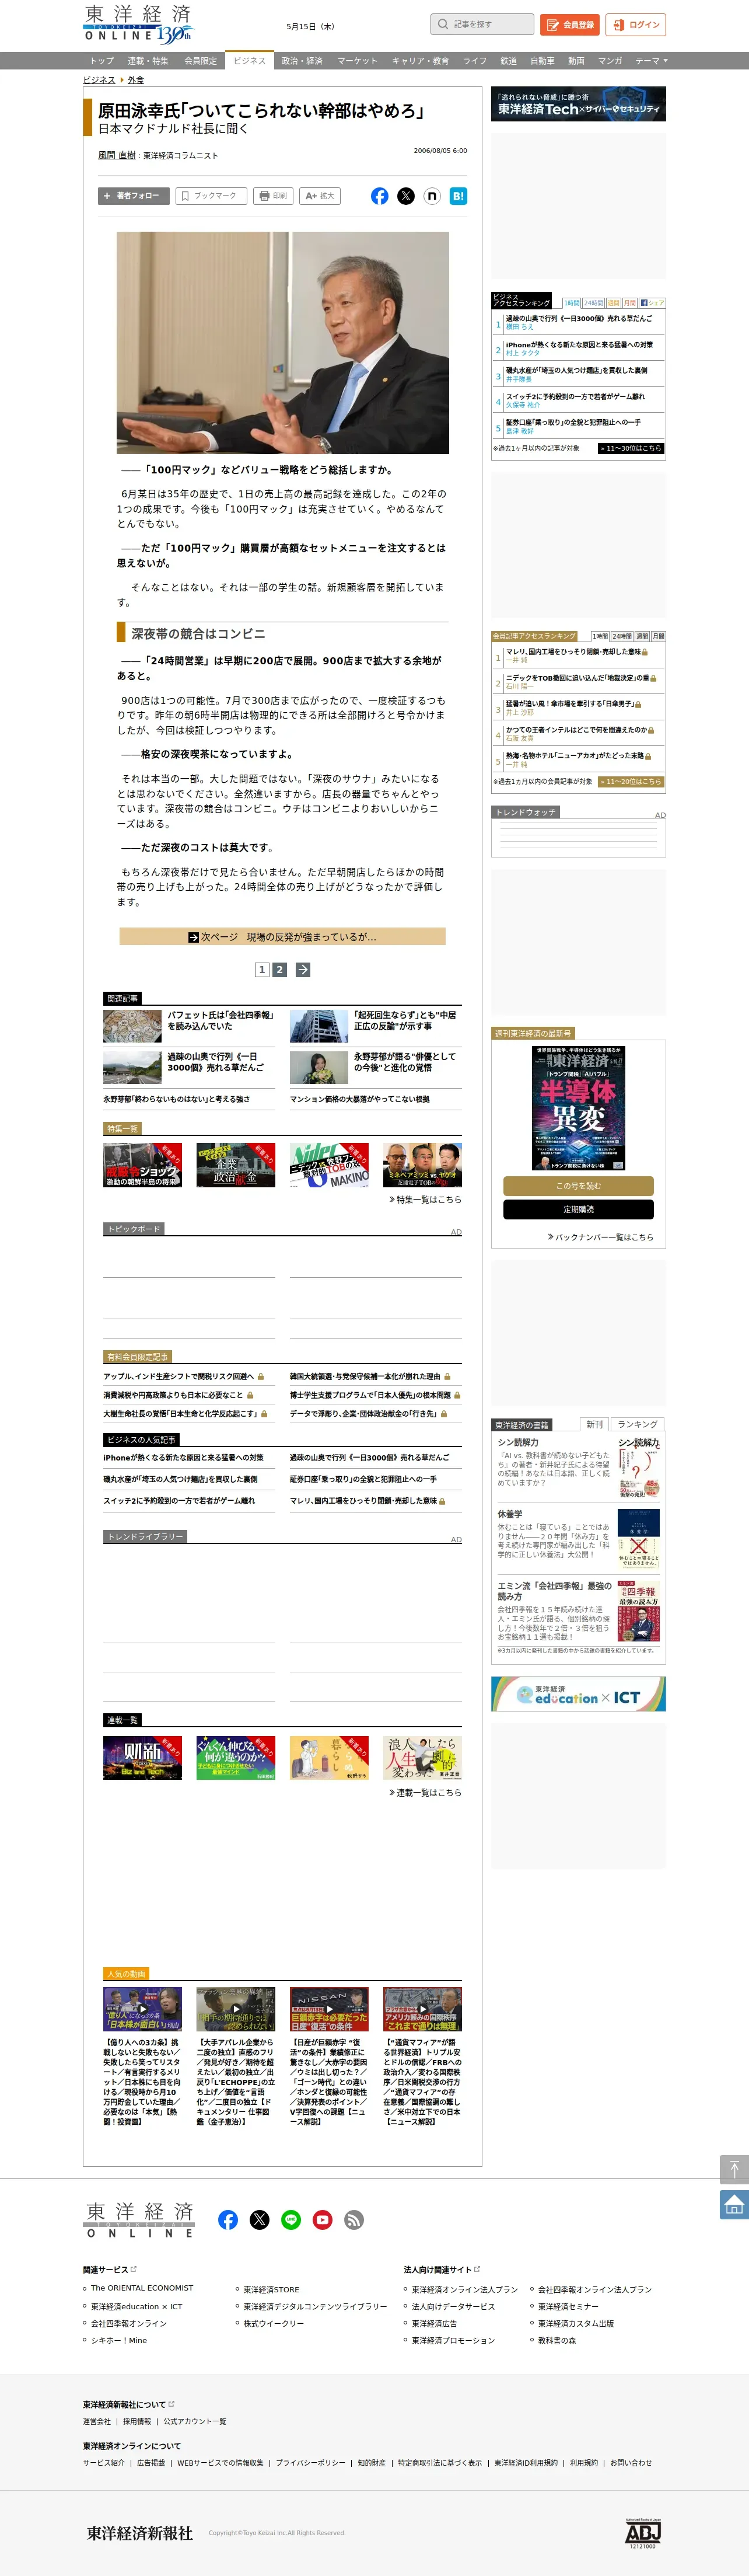
Task: Open author 風間 直樹 profile link
Action: (x=117, y=155)
